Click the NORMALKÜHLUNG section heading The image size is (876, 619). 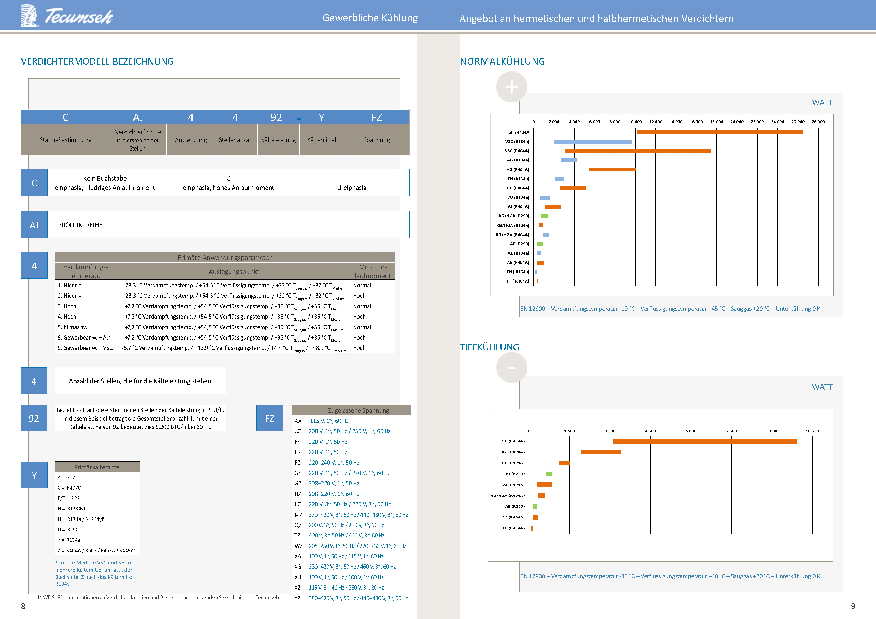[x=502, y=61]
